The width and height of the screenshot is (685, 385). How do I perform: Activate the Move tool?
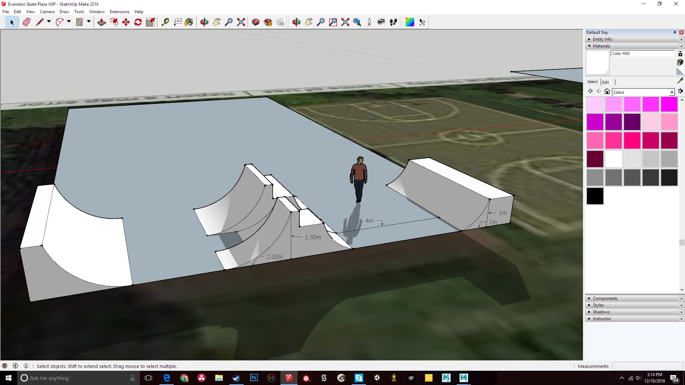coord(126,22)
